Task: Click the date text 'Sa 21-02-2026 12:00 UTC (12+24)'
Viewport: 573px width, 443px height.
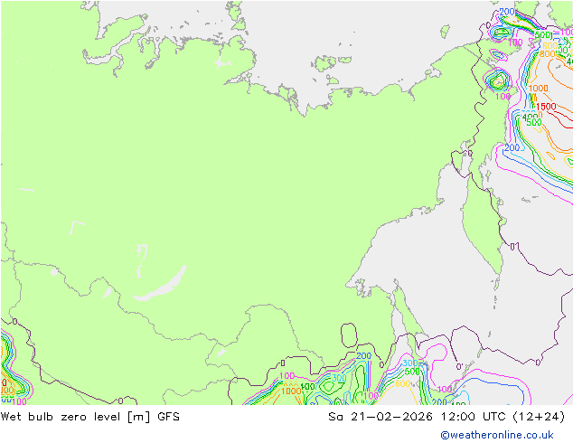Action: pos(446,417)
